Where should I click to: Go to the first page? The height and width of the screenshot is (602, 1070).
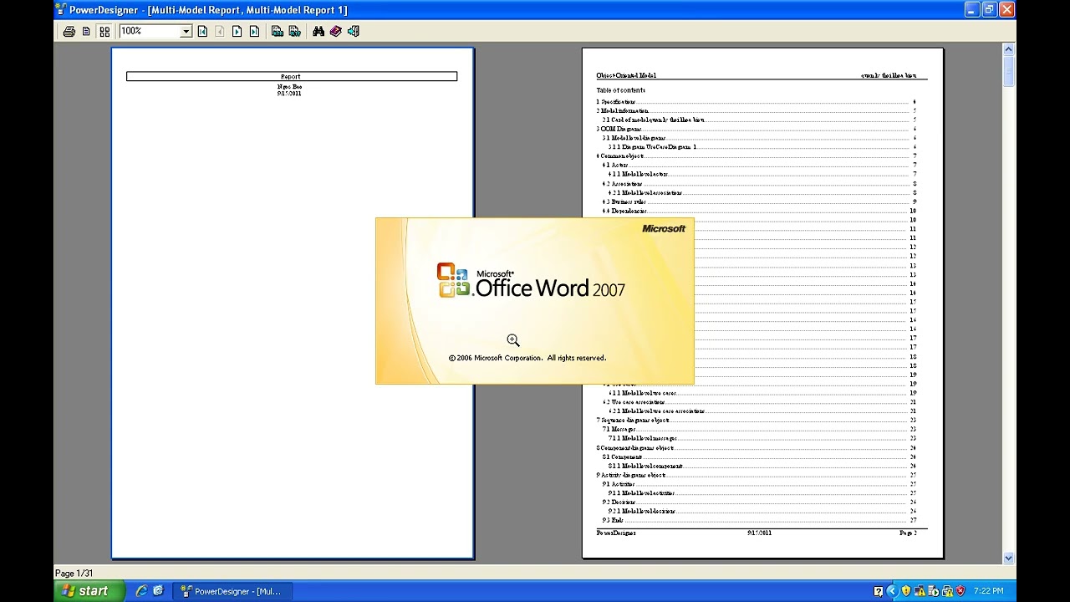point(202,32)
